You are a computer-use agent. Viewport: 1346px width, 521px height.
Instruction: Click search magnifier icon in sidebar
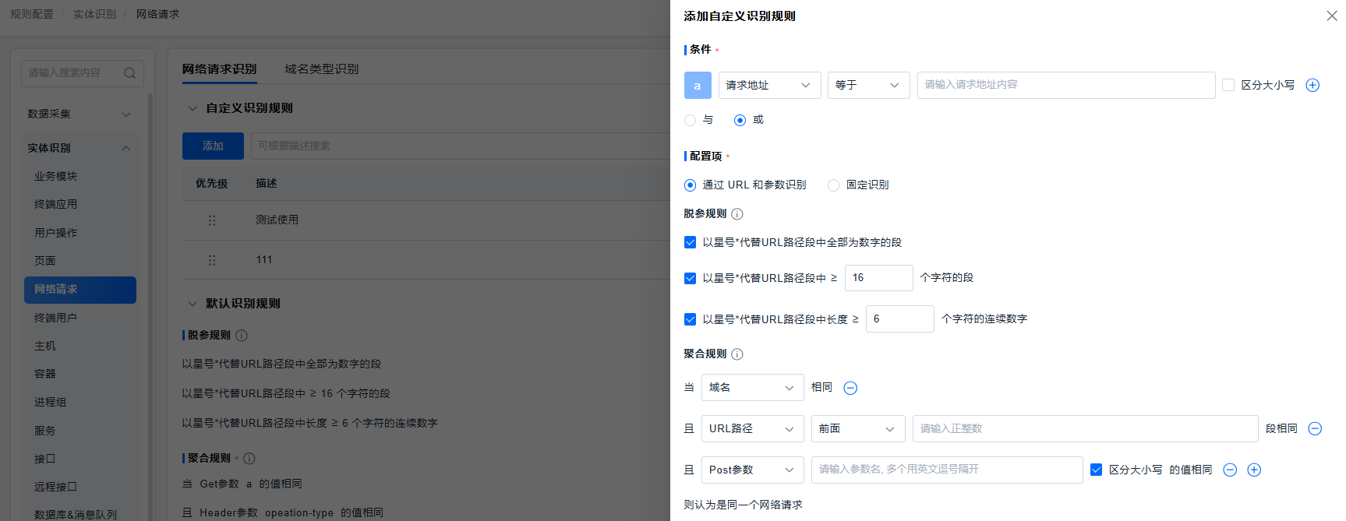[x=130, y=73]
